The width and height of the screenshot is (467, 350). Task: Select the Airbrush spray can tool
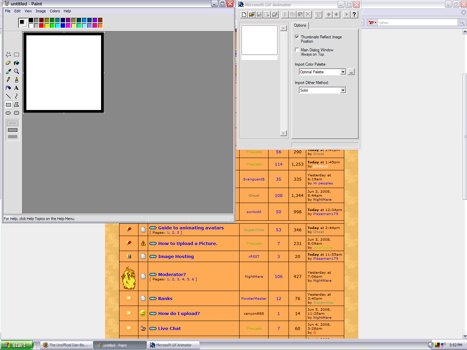[x=8, y=88]
